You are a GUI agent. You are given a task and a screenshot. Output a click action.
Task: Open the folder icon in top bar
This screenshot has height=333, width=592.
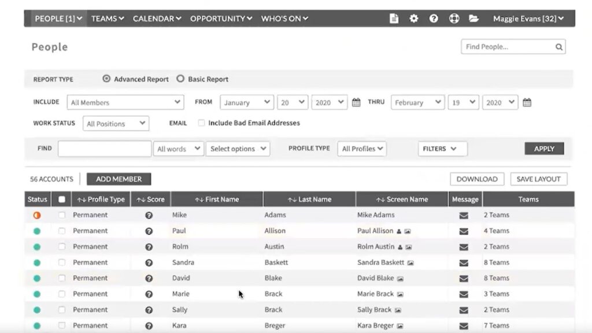pos(474,18)
